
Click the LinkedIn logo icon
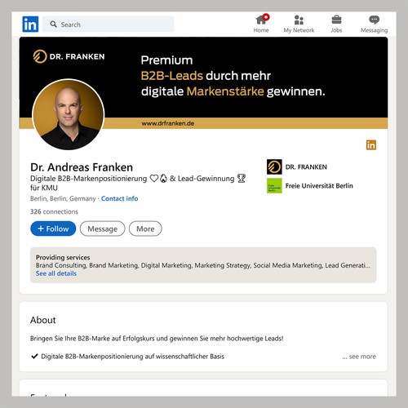[x=30, y=24]
